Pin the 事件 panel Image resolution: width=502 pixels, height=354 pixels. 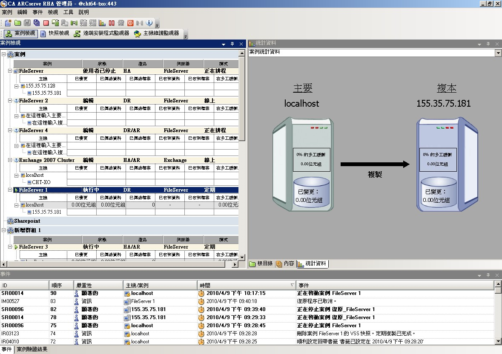coord(488,275)
